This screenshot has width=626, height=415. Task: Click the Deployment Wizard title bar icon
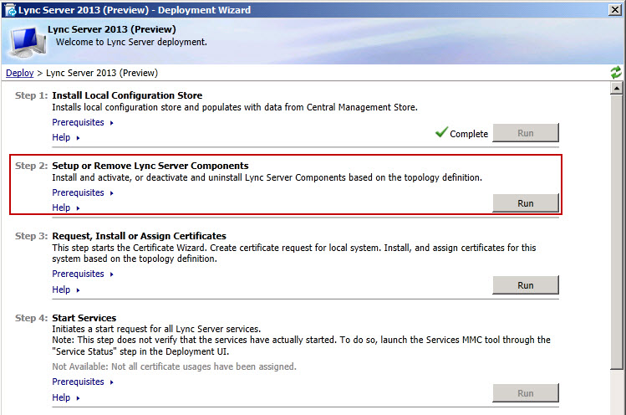coord(11,10)
